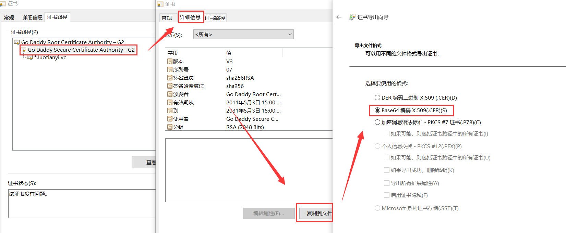Switch to the 详细信息 tab in middle dialog

[x=190, y=17]
